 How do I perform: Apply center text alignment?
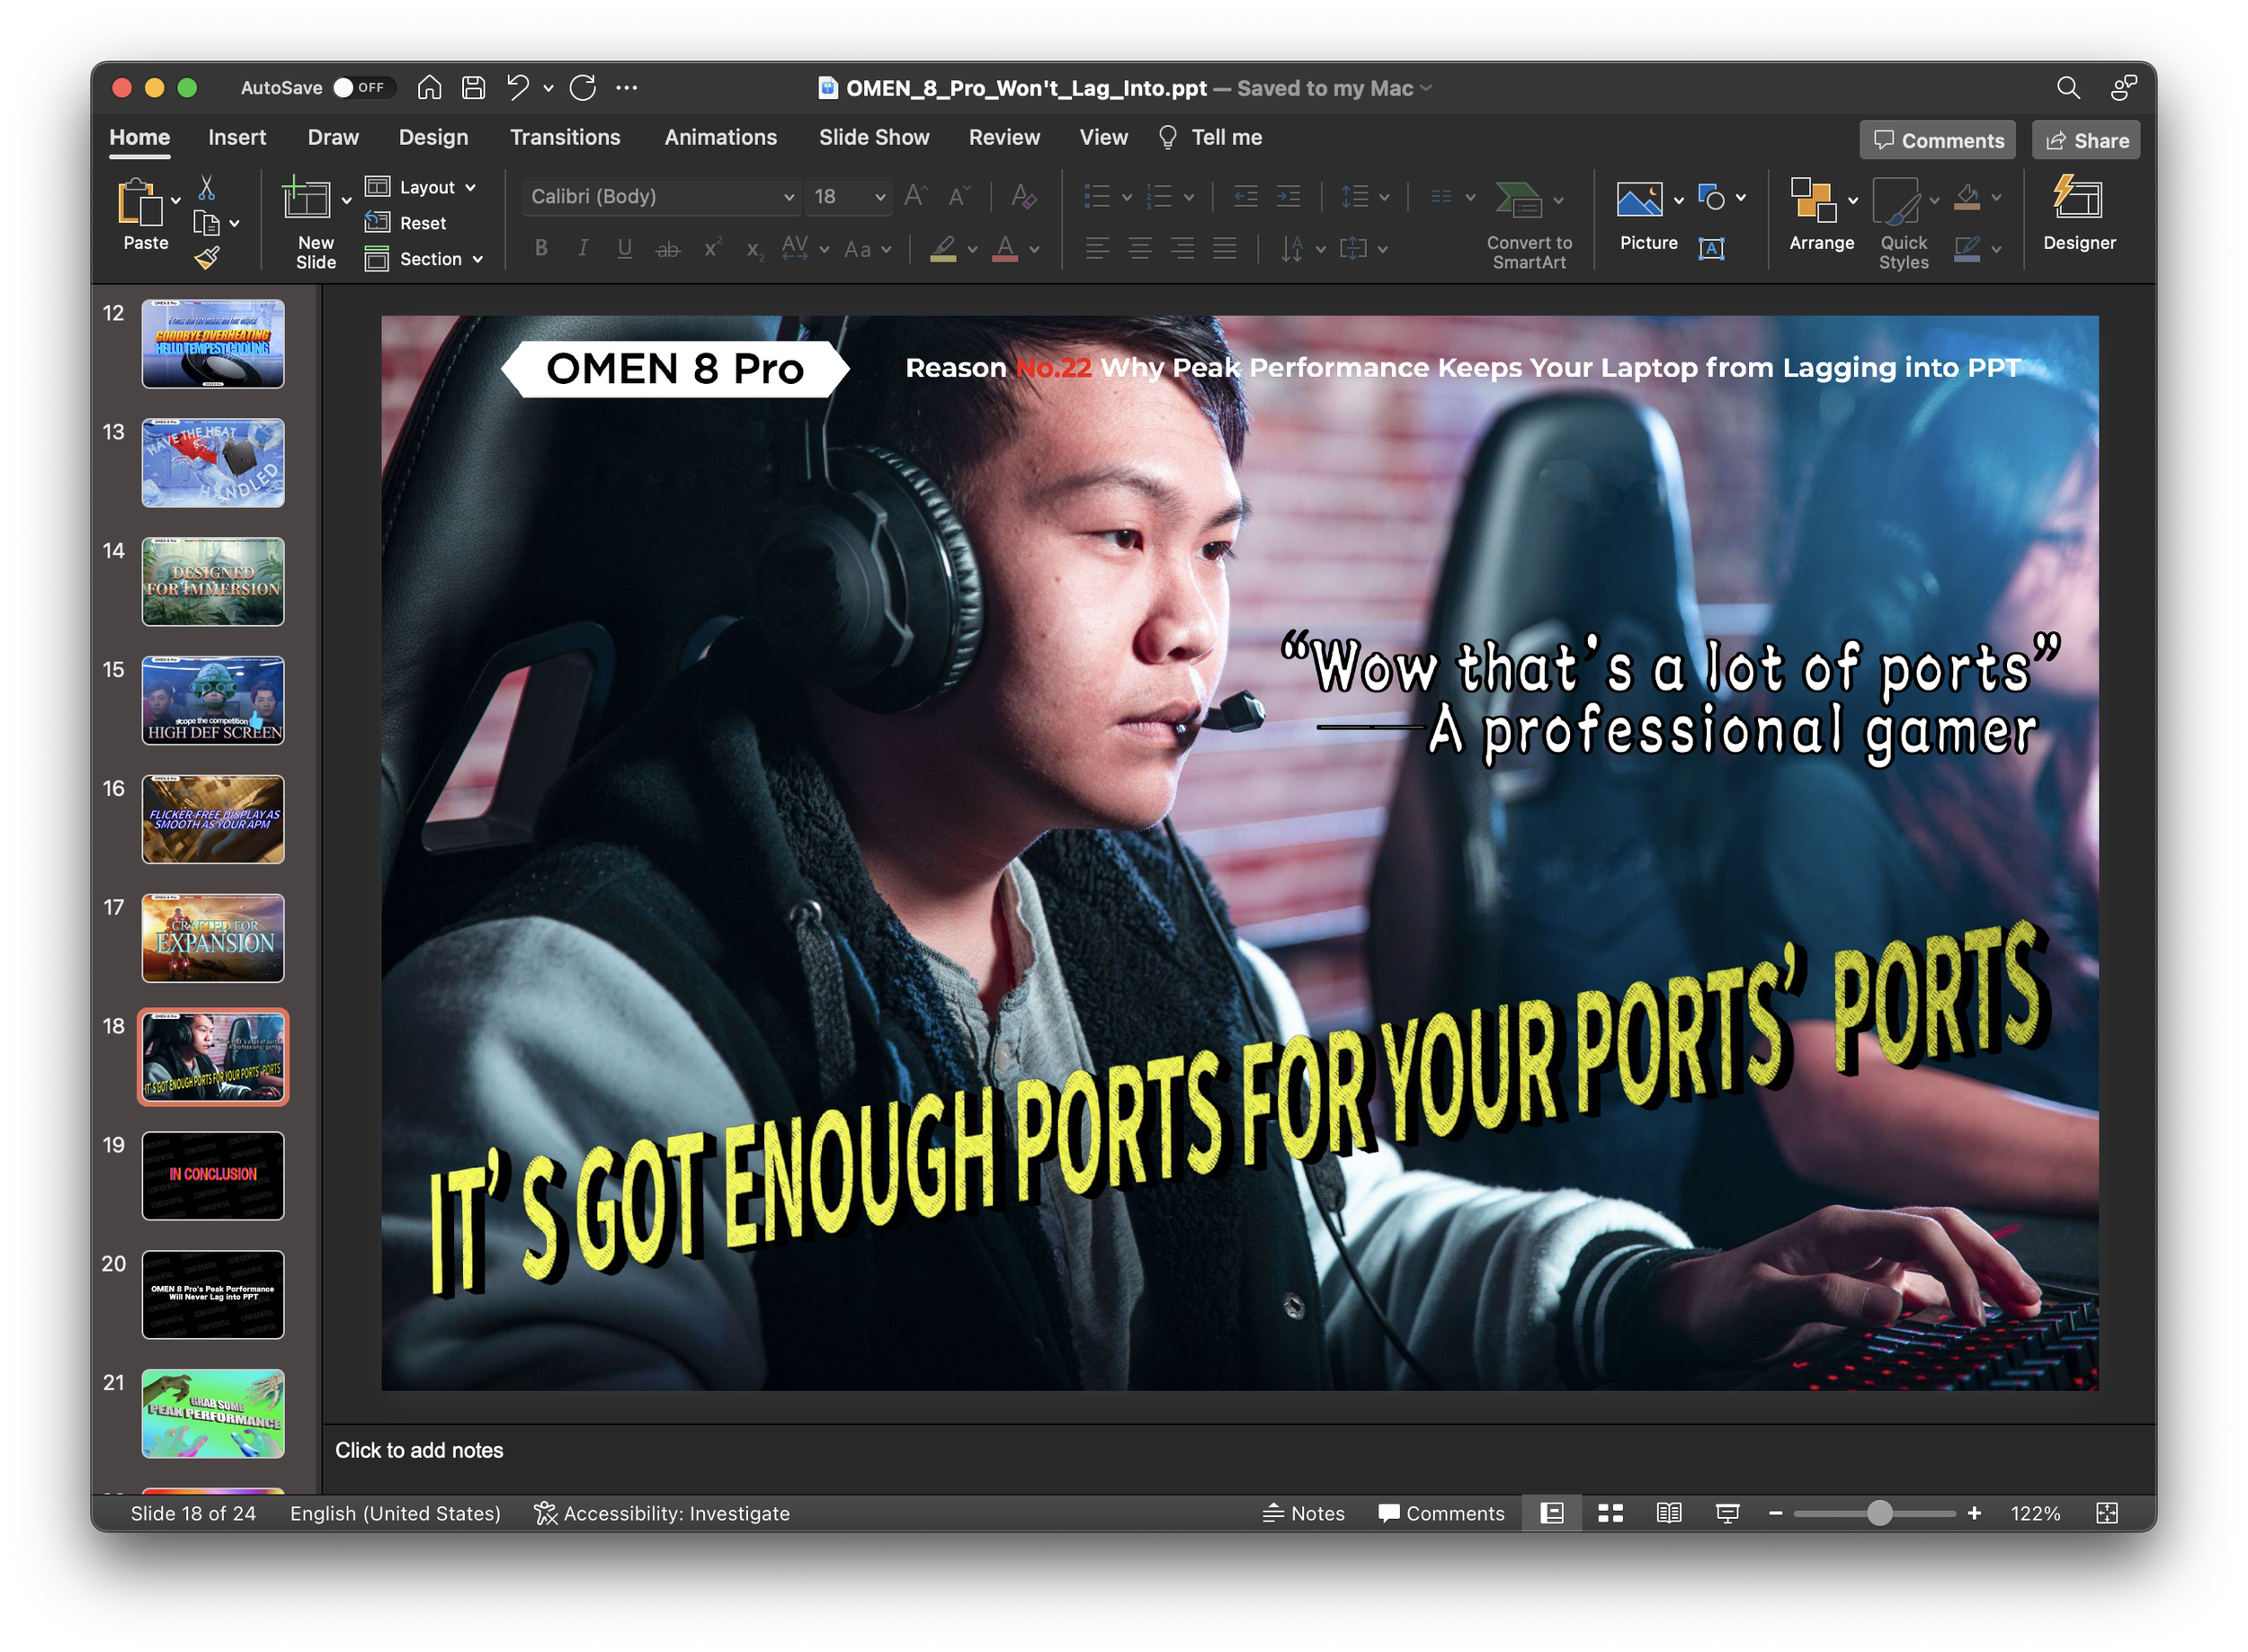click(1139, 249)
